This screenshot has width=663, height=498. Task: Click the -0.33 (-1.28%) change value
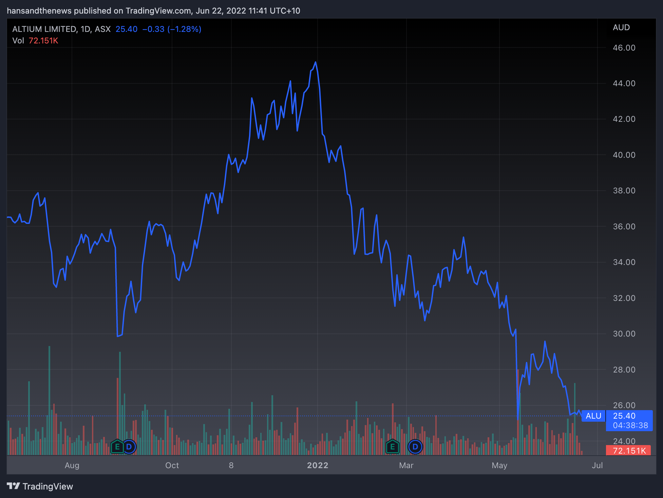(x=172, y=29)
